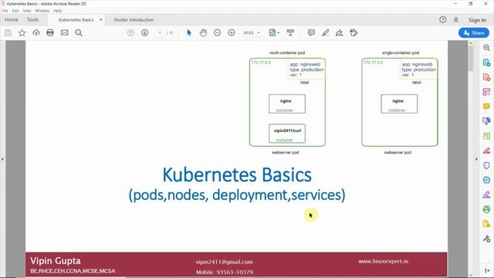This screenshot has width=494, height=278.
Task: Open search tools in right pane
Action: [486, 48]
